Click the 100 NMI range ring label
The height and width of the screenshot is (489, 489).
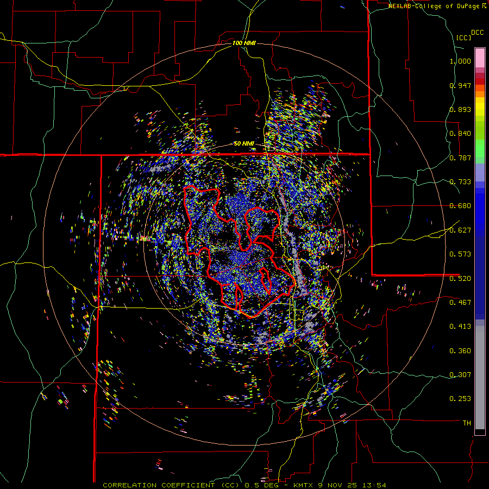[244, 43]
